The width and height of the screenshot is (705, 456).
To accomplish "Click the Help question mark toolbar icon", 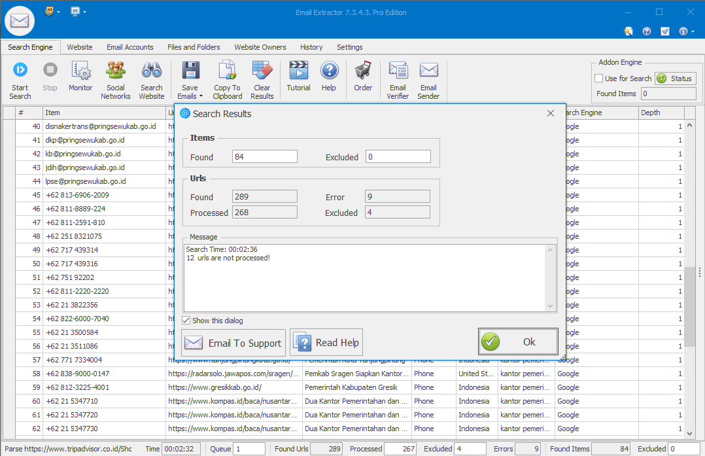I will pos(329,70).
